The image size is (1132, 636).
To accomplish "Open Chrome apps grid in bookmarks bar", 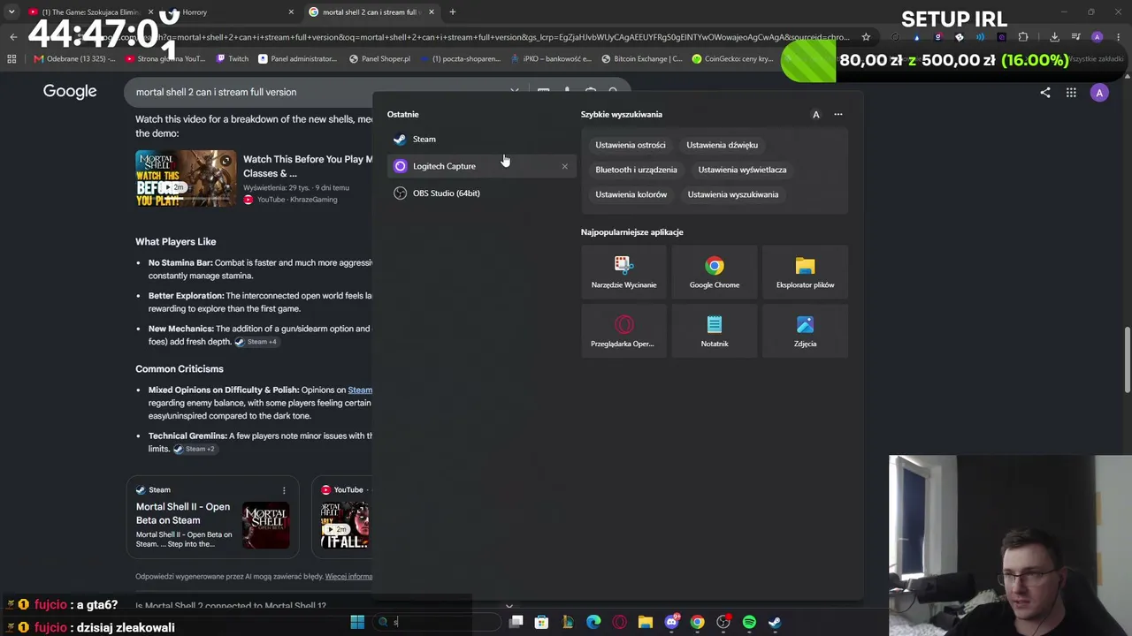I will [11, 59].
